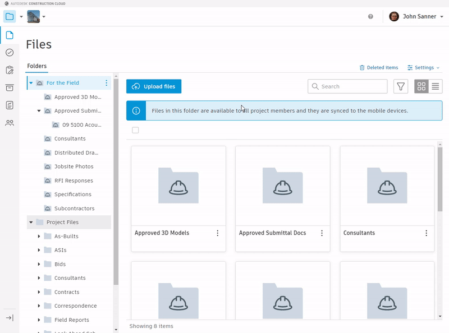Click file grid scroll down arrow

point(440,316)
